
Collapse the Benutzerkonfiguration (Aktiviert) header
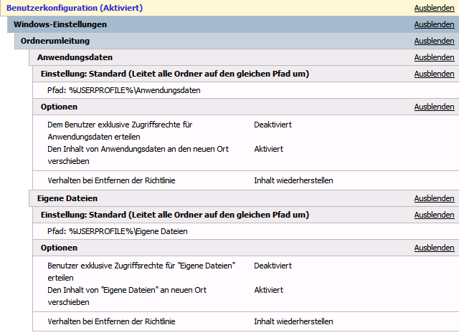click(x=74, y=8)
